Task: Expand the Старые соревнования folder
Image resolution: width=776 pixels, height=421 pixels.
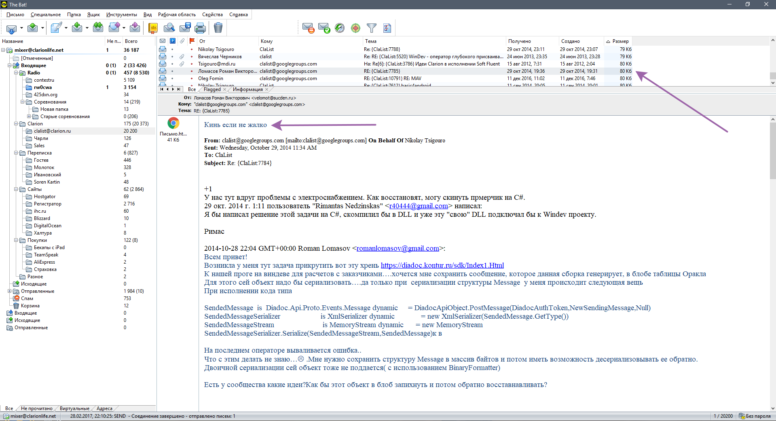Action: (29, 116)
